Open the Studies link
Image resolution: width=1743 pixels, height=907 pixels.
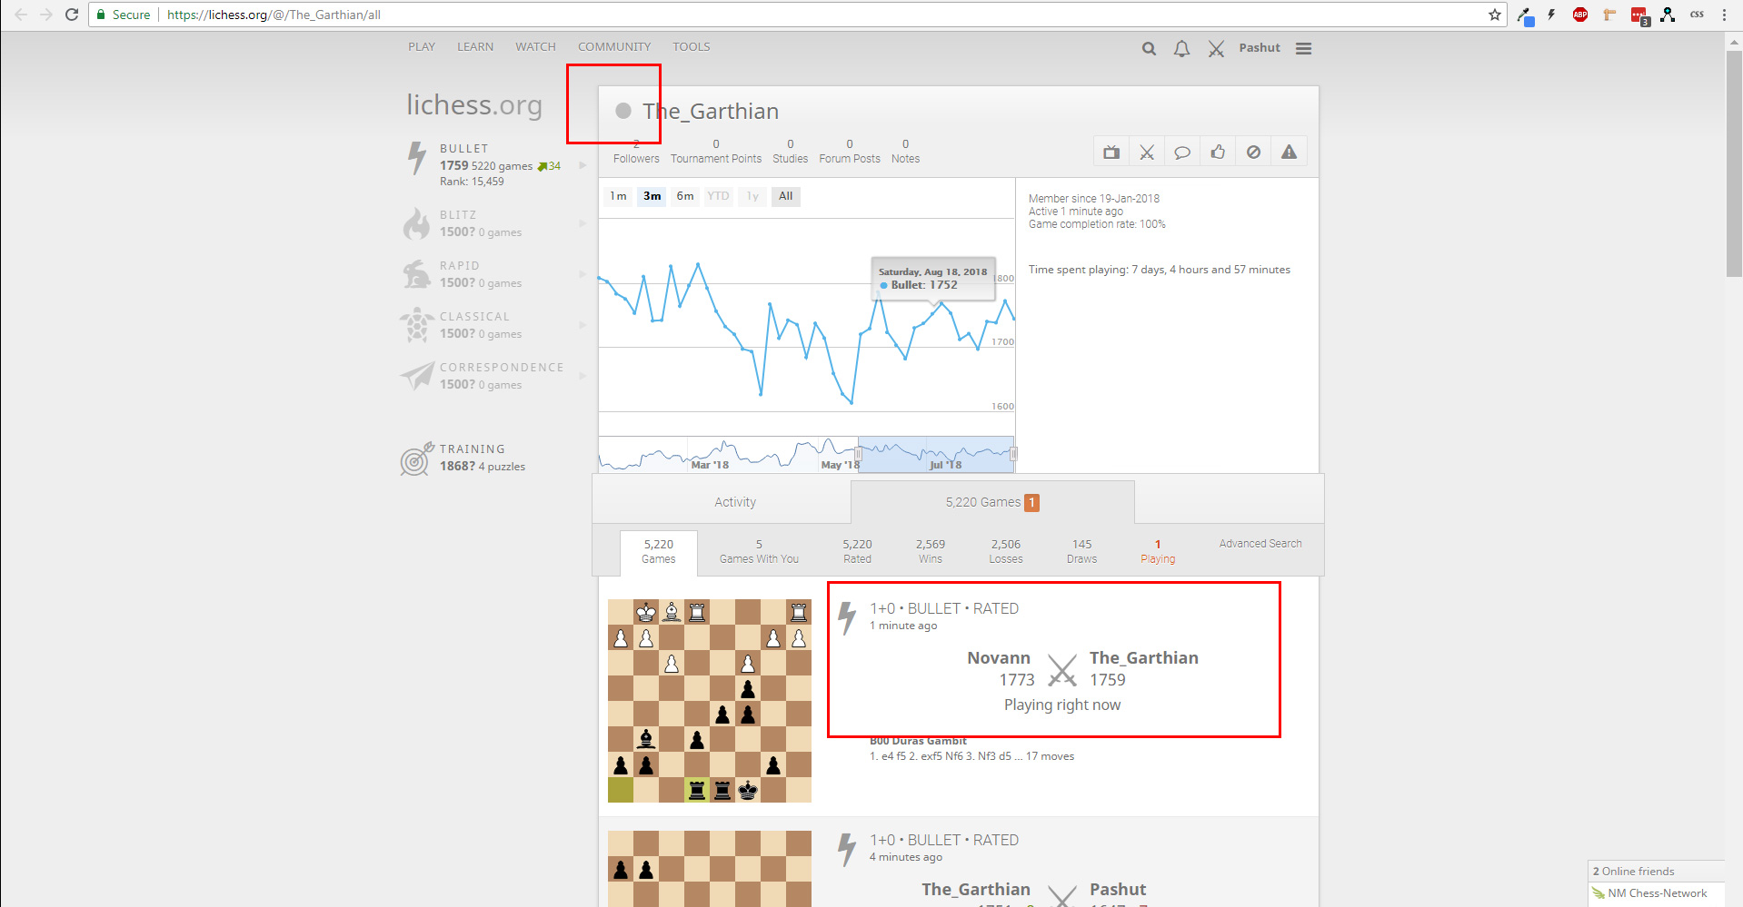click(790, 152)
